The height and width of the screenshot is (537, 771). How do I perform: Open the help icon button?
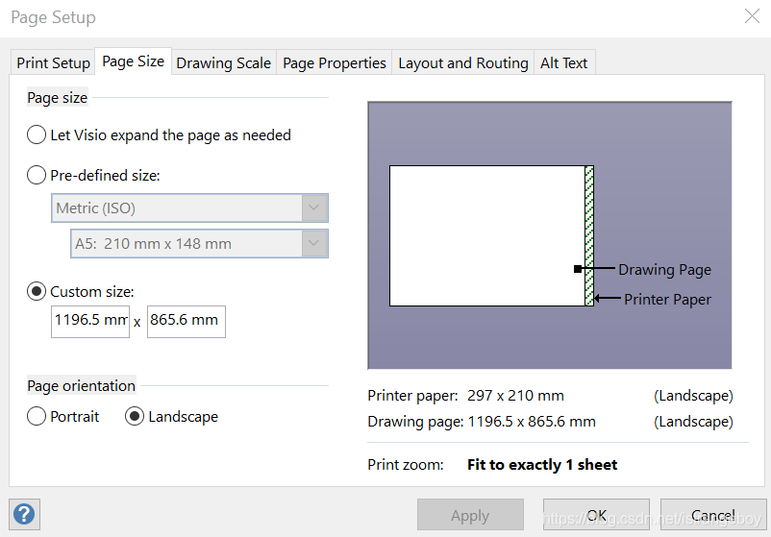[24, 514]
